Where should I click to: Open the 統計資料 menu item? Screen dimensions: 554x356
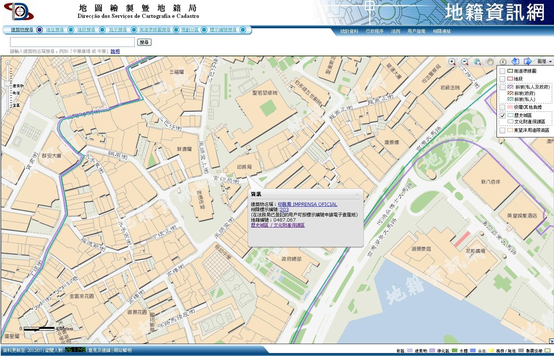[x=349, y=31]
